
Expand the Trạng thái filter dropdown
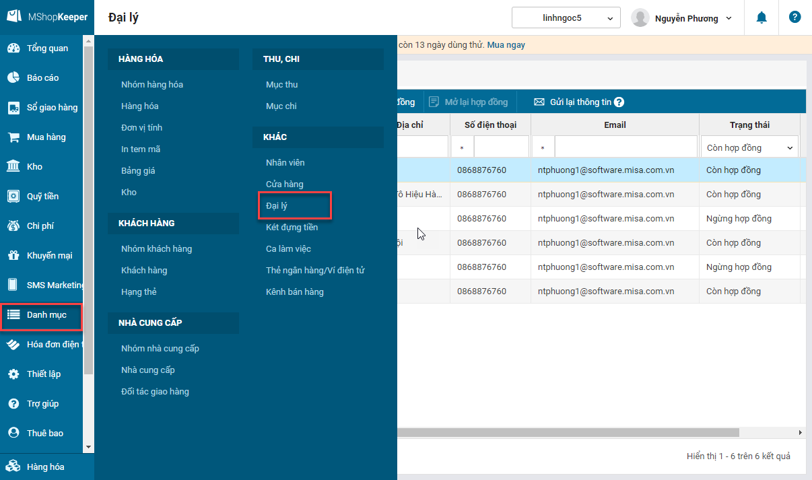pyautogui.click(x=749, y=147)
